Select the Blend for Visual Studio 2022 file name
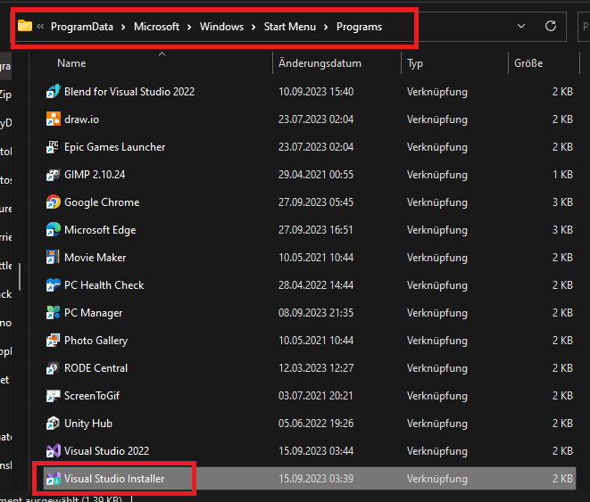Viewport: 590px width, 502px height. (x=129, y=92)
